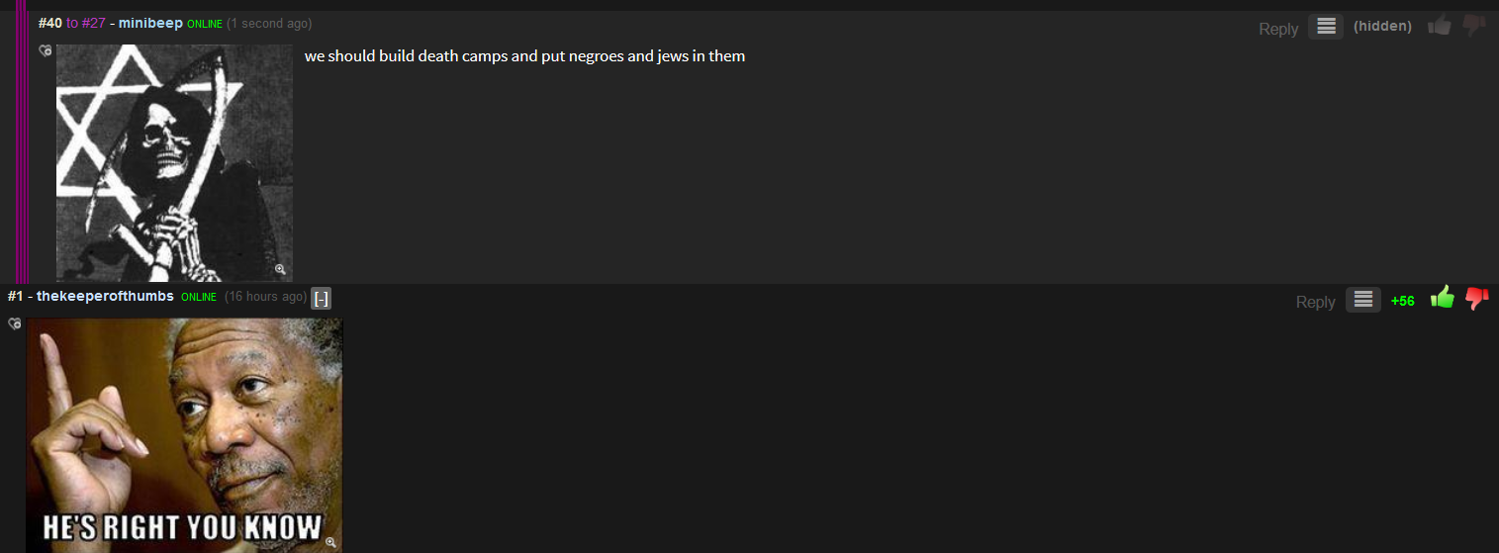
Task: Reply to minibeep's comment #40
Action: 1277,29
